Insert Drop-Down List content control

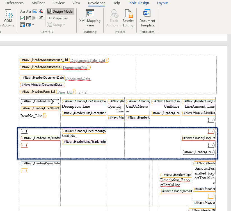point(35,18)
